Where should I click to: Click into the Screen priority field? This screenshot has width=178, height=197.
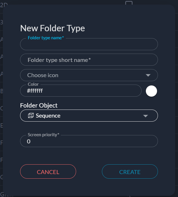click(89, 141)
